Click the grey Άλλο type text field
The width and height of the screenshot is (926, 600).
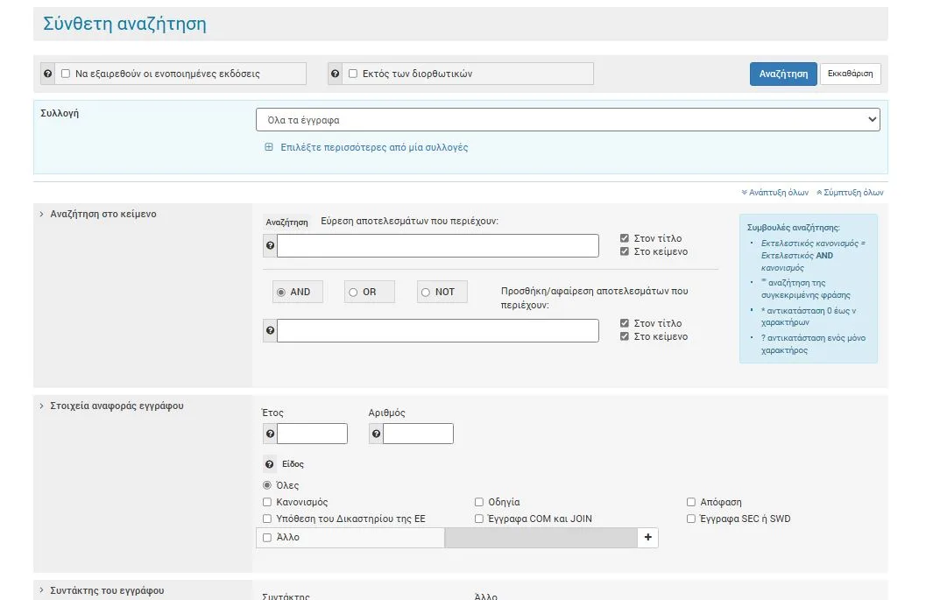541,538
